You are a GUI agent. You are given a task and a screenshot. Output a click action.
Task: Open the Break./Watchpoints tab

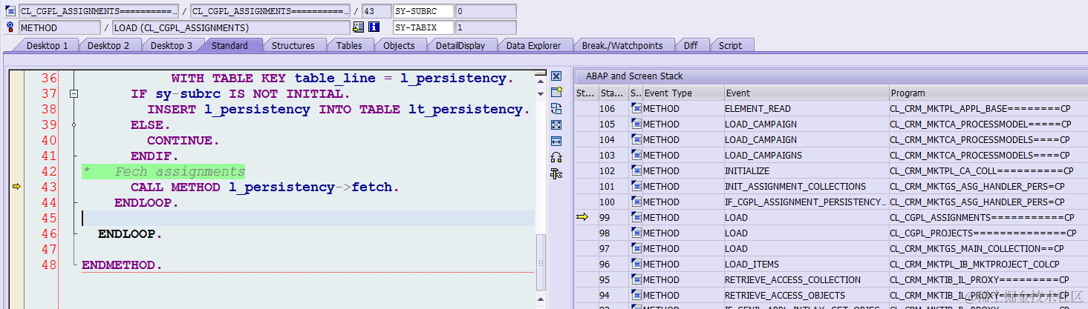(622, 46)
